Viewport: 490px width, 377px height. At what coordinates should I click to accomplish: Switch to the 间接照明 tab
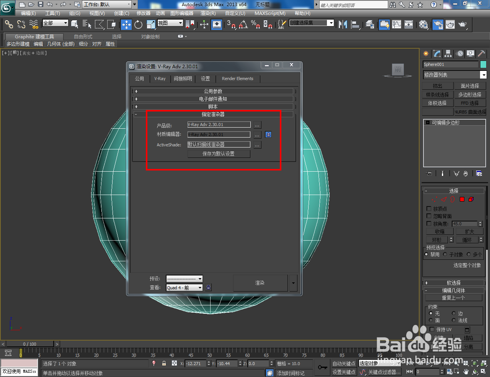(183, 79)
